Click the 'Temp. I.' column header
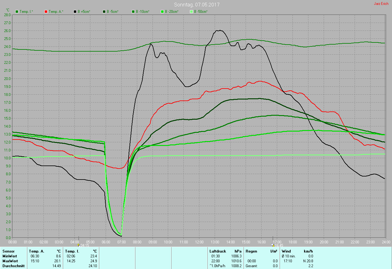The height and width of the screenshot is (269, 392). click(x=72, y=251)
